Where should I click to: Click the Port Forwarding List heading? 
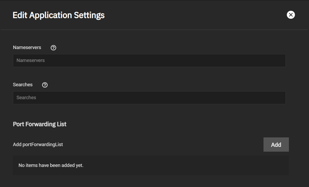point(40,124)
